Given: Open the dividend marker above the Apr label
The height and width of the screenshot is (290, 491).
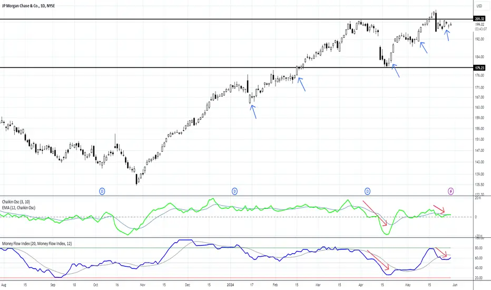Looking at the screenshot, I should [367, 191].
